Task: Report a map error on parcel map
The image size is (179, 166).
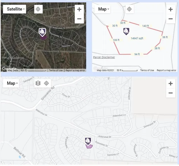Action: tap(166, 70)
